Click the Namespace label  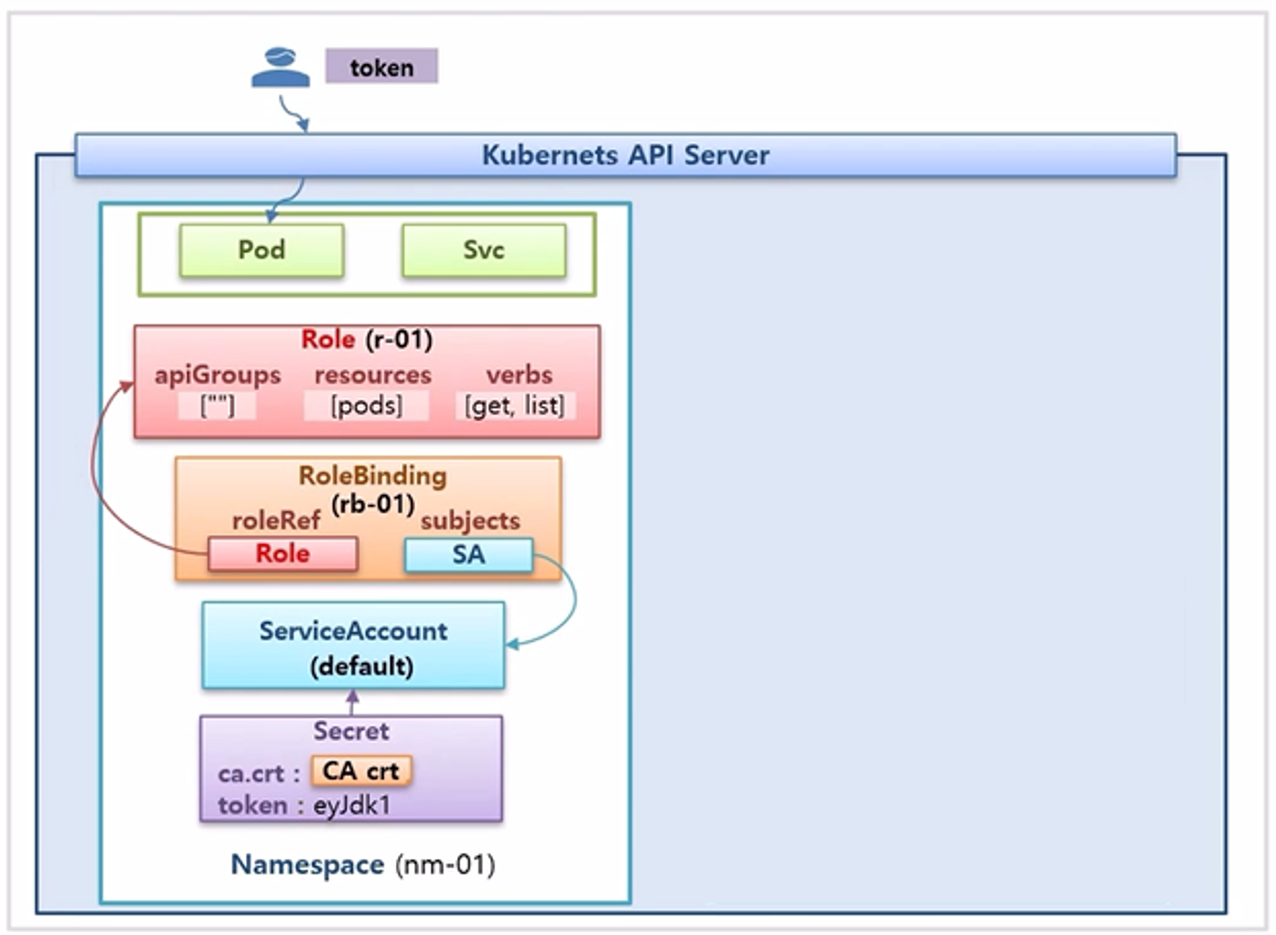[x=308, y=865]
